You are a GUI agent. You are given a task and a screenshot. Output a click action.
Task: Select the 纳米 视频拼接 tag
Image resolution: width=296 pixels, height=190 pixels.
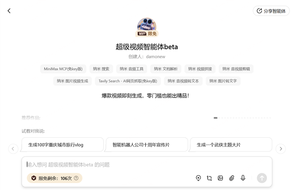[200, 69]
